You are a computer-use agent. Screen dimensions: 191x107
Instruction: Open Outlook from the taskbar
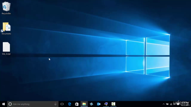99,104
